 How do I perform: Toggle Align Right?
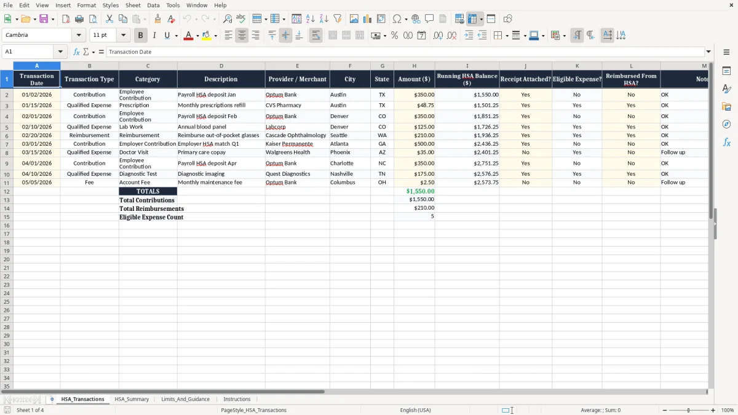[255, 36]
